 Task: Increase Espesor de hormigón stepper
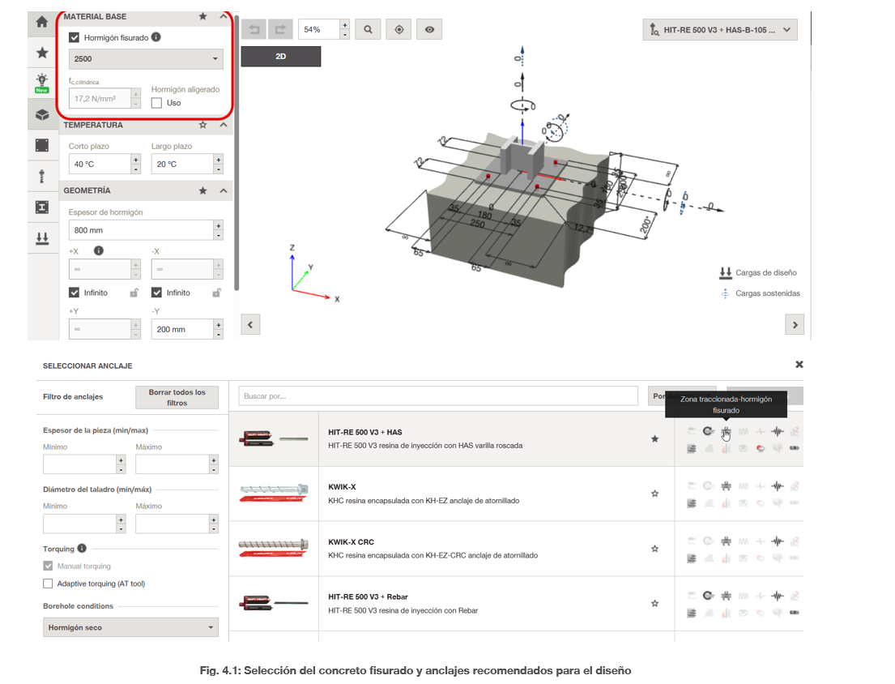pyautogui.click(x=219, y=225)
